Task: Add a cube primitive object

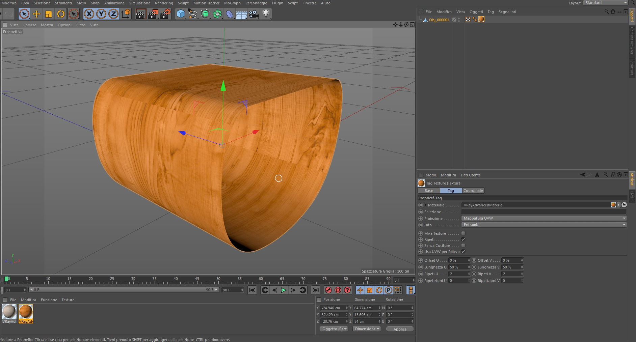Action: click(181, 14)
